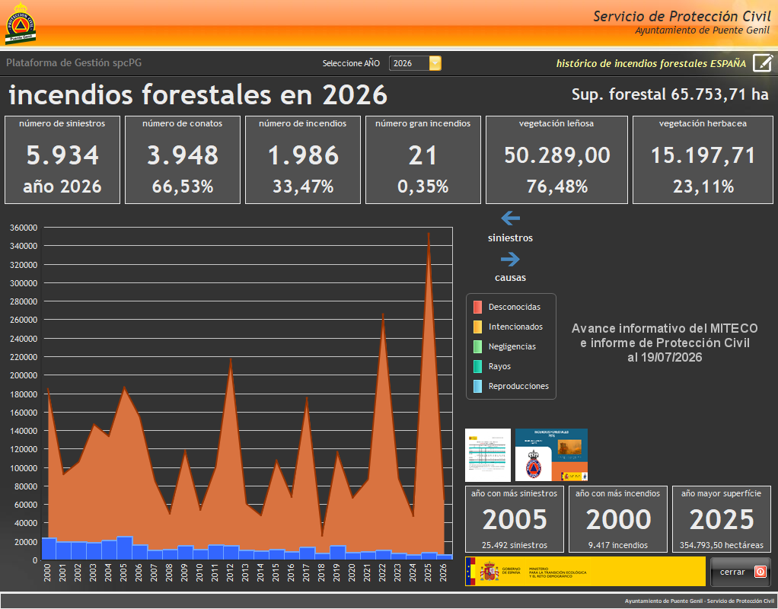Click the y-axis value 200000
The height and width of the screenshot is (609, 778).
(24, 376)
